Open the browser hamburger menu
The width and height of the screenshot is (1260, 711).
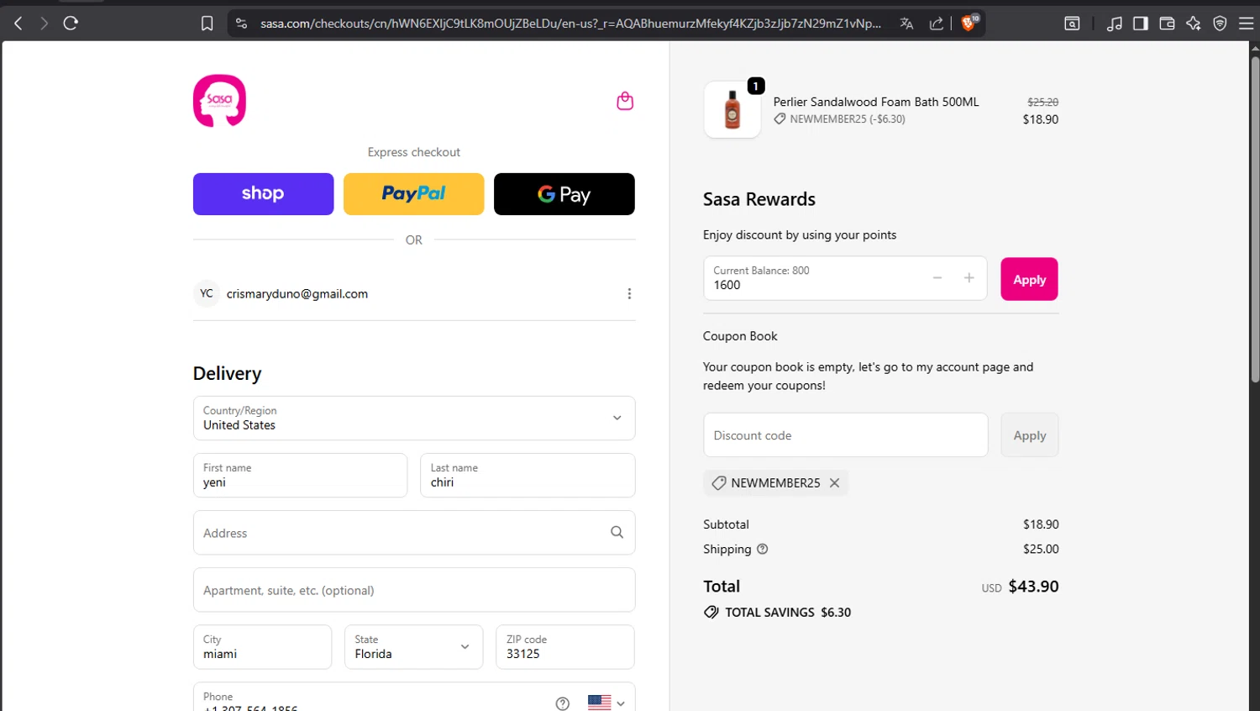click(x=1247, y=24)
